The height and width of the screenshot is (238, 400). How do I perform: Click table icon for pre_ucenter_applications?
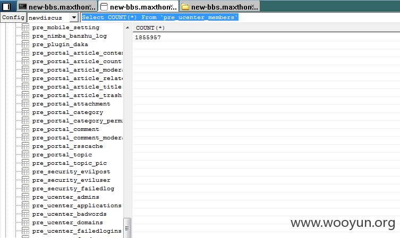click(x=25, y=206)
